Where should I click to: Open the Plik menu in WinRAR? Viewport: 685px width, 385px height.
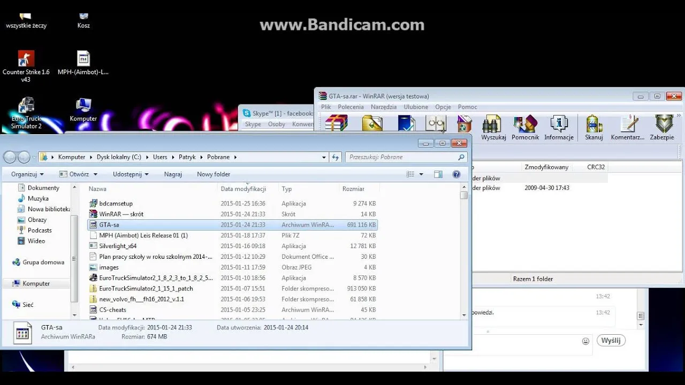point(326,107)
